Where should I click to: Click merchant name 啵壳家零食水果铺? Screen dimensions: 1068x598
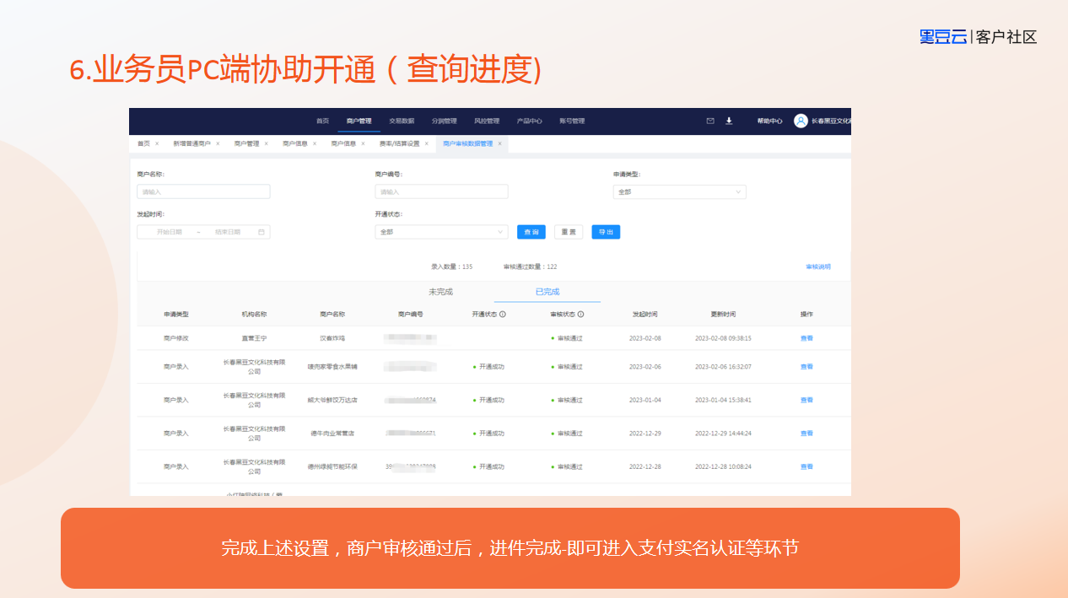tap(332, 367)
